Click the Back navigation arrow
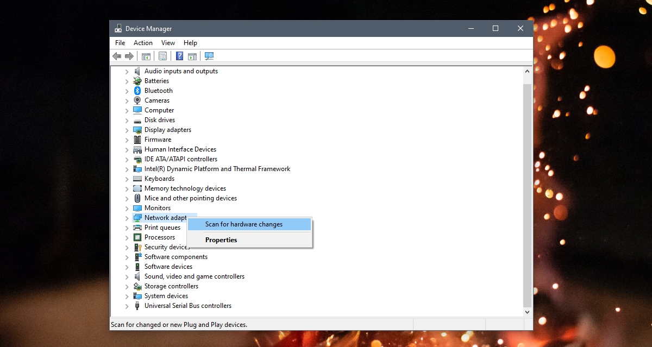This screenshot has width=652, height=347. pyautogui.click(x=117, y=56)
